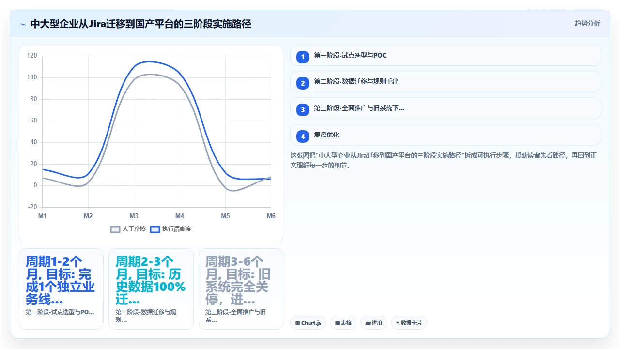
Task: Click the 趋势分析 label in header
Action: tap(588, 23)
